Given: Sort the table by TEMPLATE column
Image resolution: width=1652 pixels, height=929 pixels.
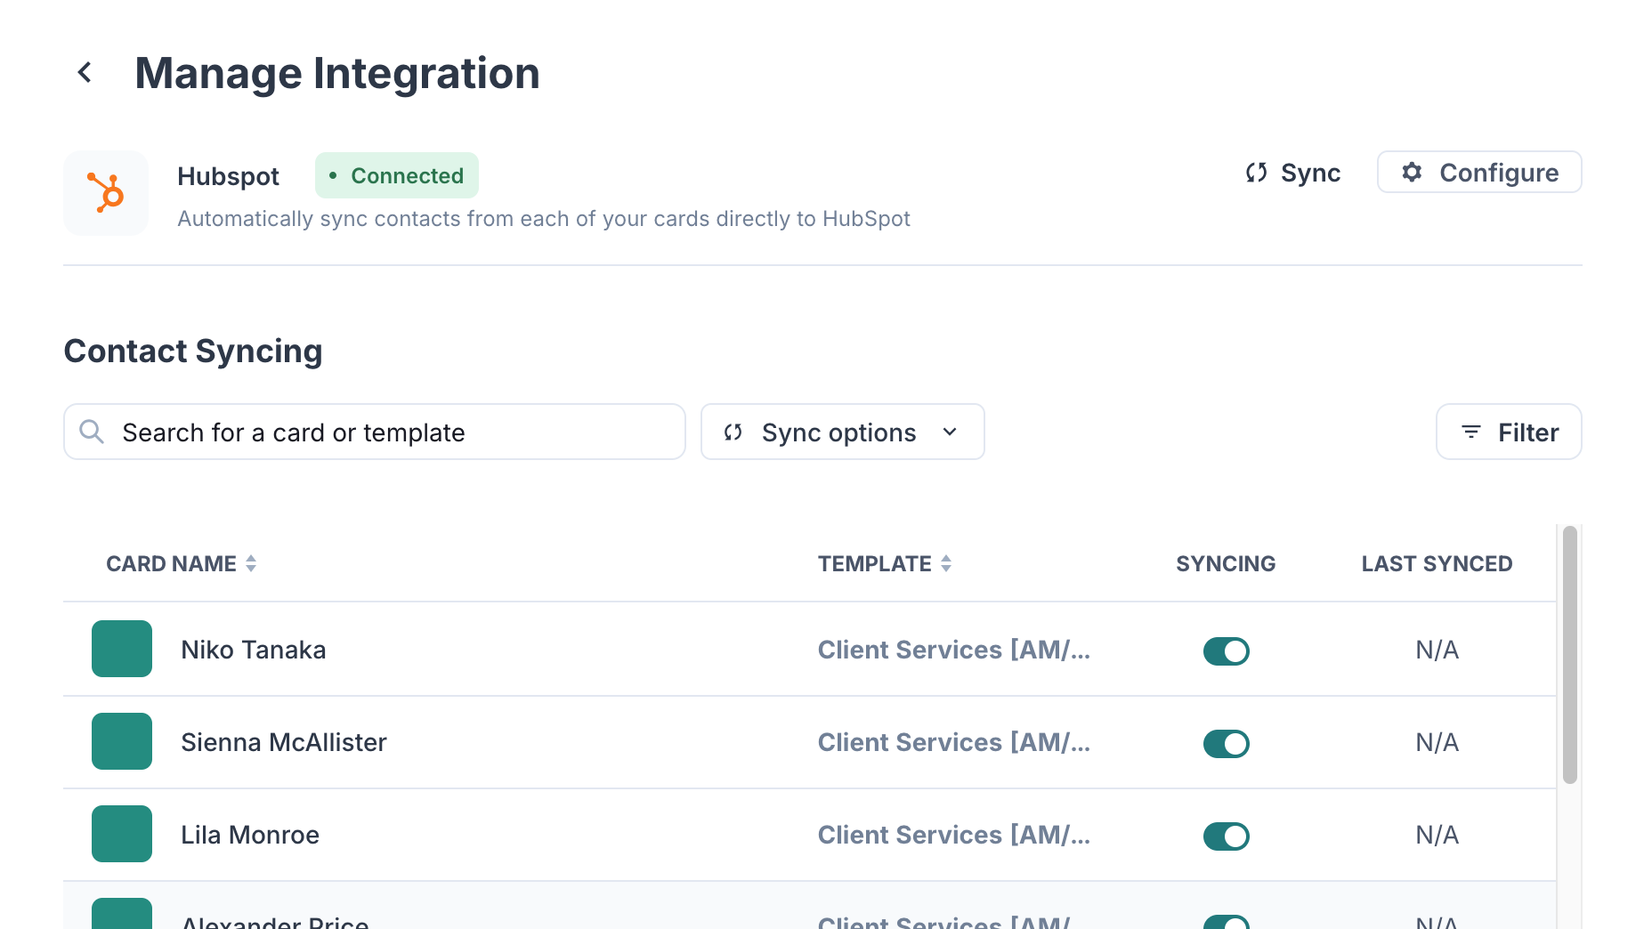Looking at the screenshot, I should point(946,562).
